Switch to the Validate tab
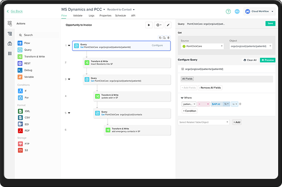 (x=78, y=16)
